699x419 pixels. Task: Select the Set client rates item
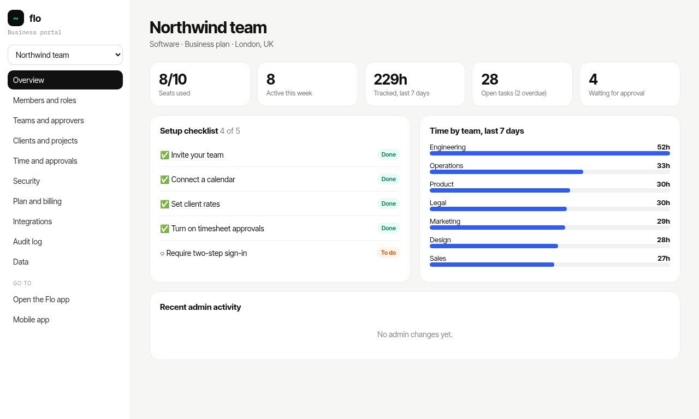280,204
